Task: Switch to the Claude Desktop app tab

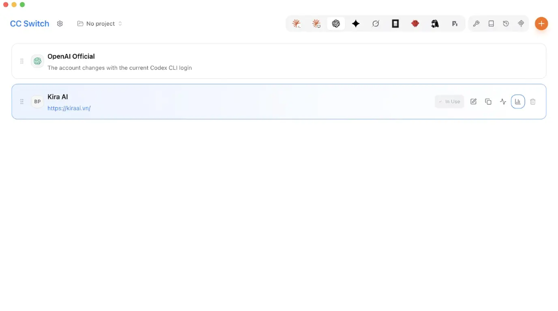Action: click(316, 23)
